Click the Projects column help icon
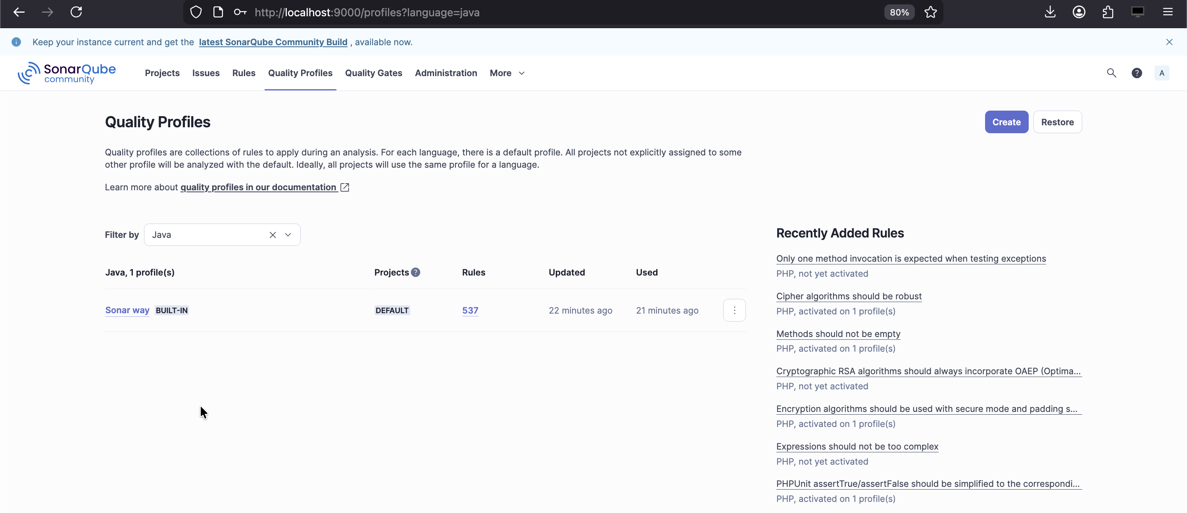1187x513 pixels. pos(415,272)
